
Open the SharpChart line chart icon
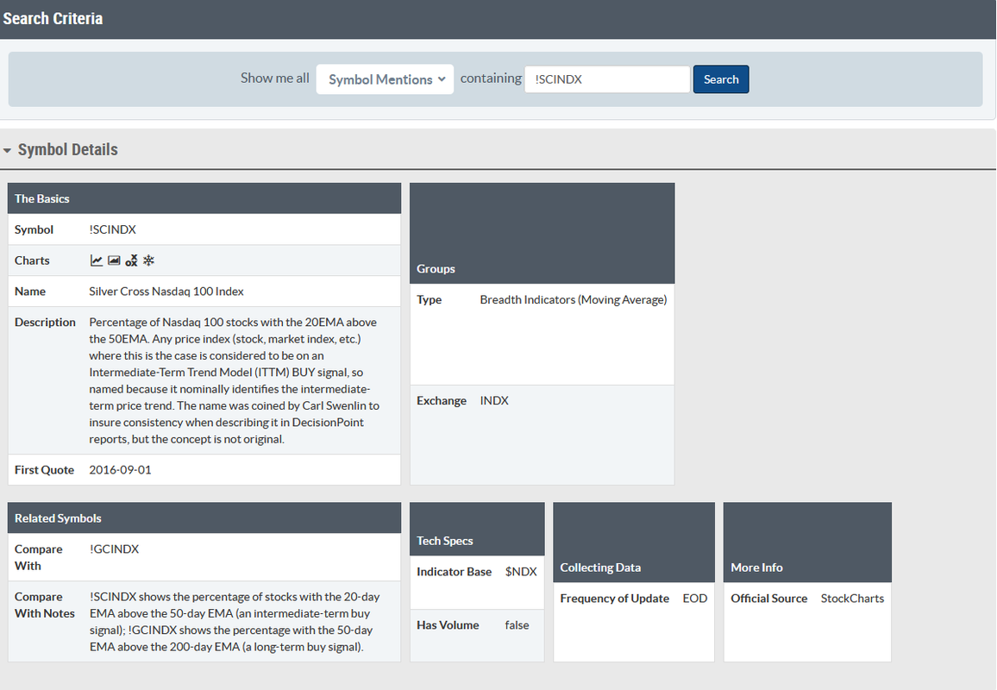(x=96, y=260)
